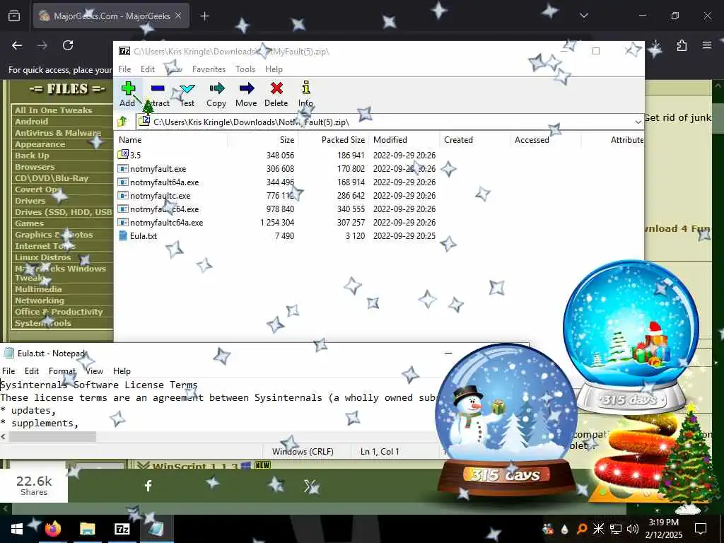Screen dimensions: 724x543
Task: Open the 7-Zip Edit menu
Action: pyautogui.click(x=148, y=69)
